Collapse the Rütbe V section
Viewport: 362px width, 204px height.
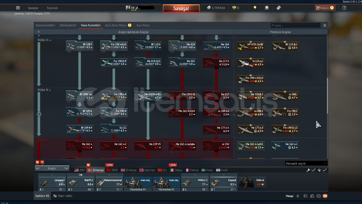[x=44, y=140]
